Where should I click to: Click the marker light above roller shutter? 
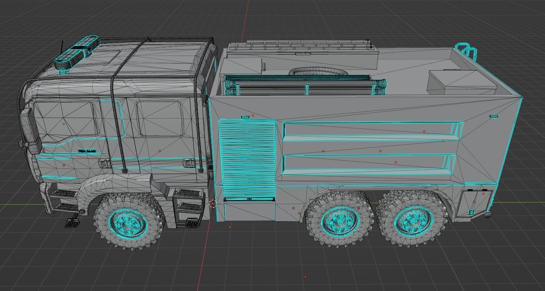pos(245,117)
